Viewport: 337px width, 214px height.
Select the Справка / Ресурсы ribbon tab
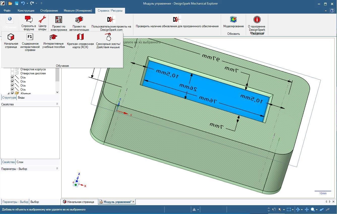110,11
